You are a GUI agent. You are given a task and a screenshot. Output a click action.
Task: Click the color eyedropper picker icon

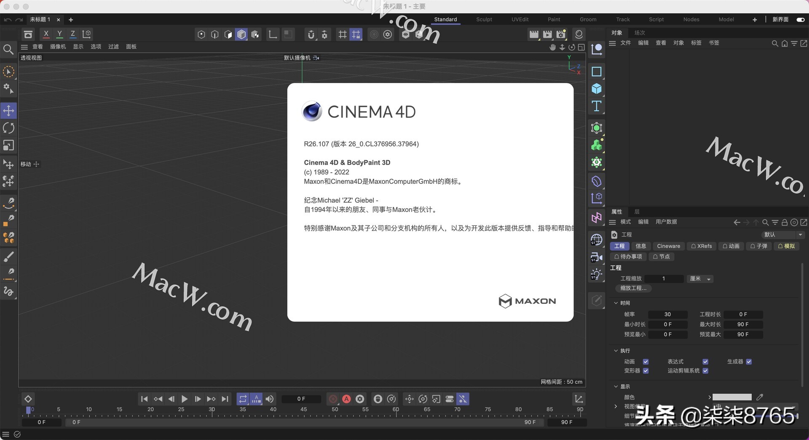click(760, 397)
